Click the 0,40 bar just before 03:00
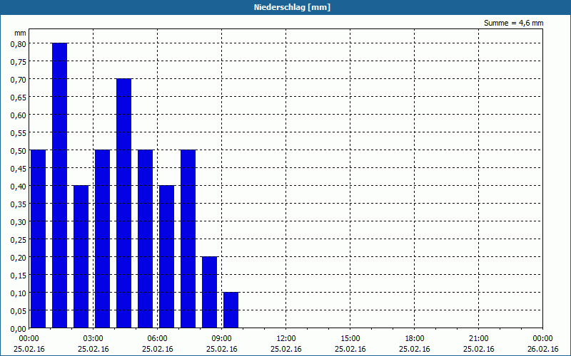 coord(81,256)
